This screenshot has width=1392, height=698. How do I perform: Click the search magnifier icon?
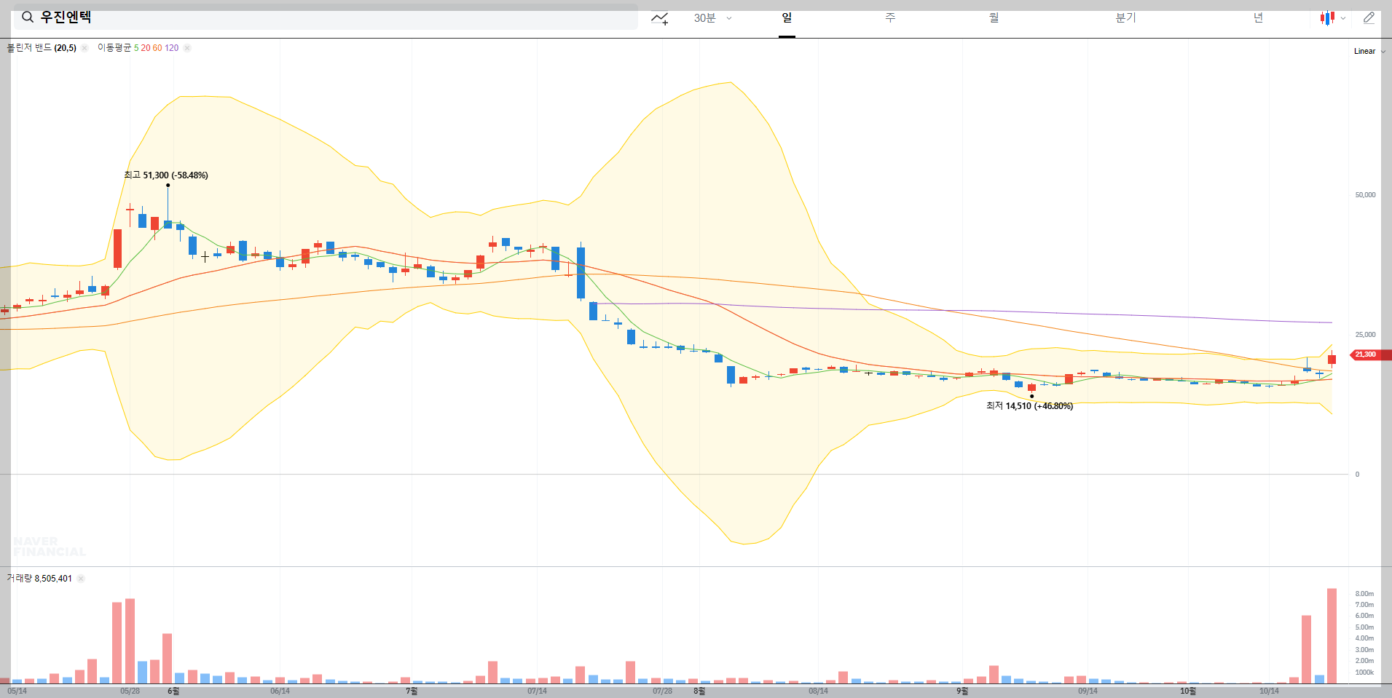(28, 17)
